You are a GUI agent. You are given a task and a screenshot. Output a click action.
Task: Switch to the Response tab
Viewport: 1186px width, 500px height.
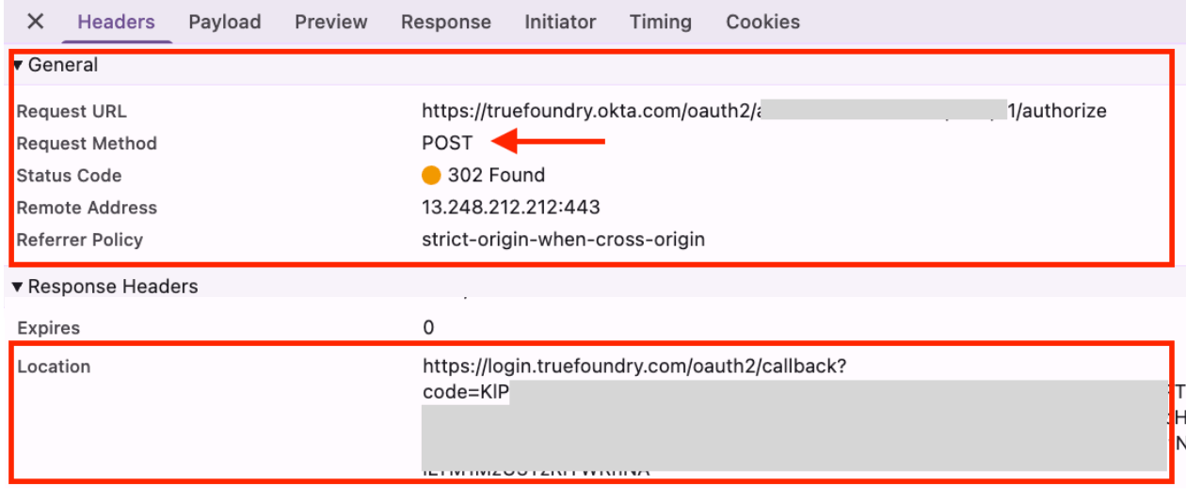446,22
